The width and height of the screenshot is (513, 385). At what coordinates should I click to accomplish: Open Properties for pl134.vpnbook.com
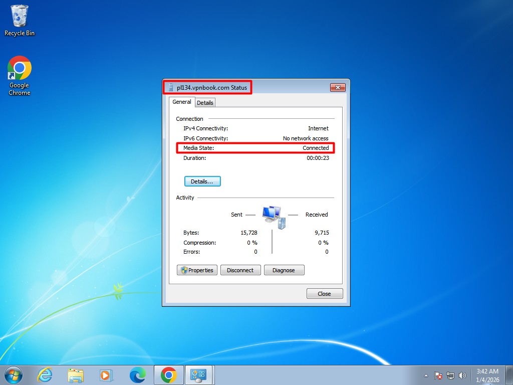[x=197, y=270]
